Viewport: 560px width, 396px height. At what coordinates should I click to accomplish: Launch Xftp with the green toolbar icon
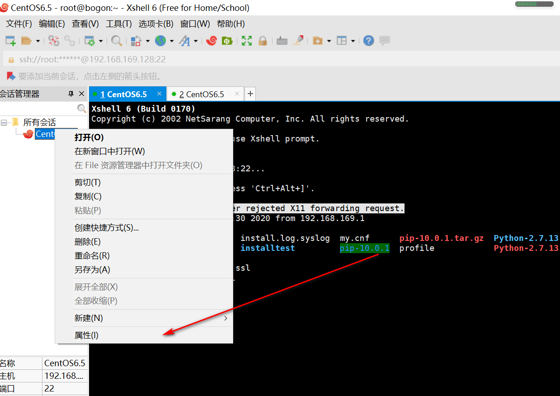[227, 41]
